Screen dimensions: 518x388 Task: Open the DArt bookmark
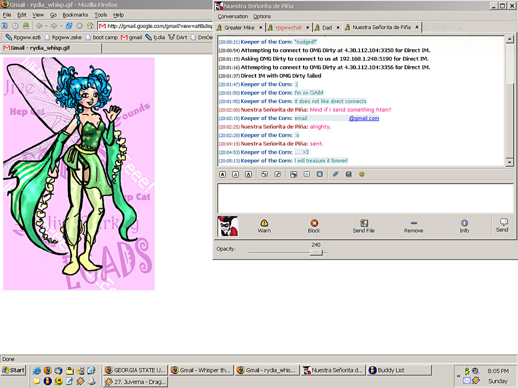[178, 38]
